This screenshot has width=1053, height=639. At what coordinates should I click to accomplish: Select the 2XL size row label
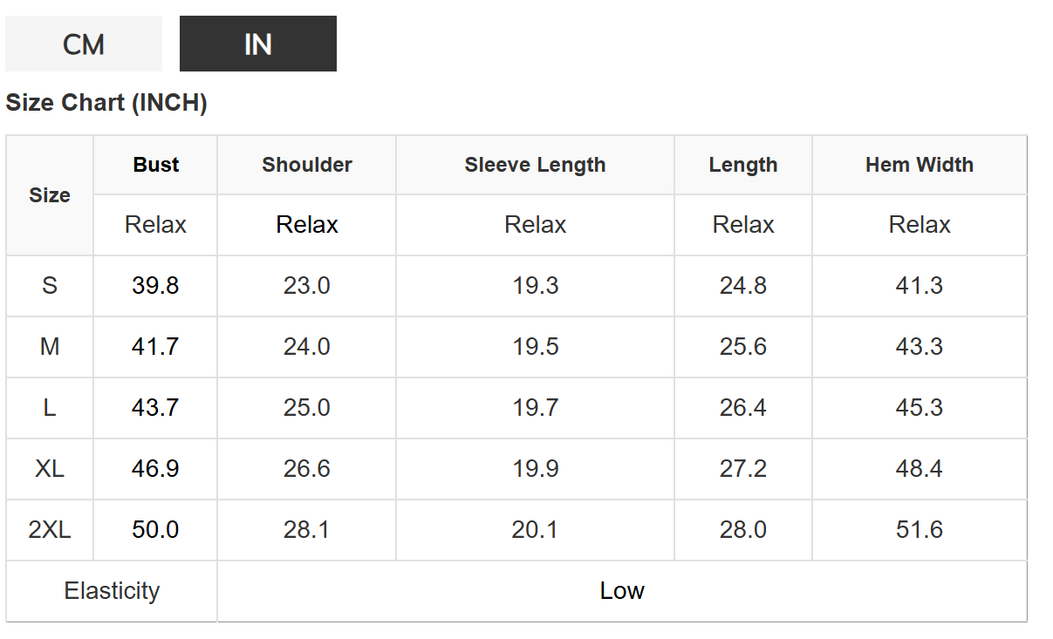(x=50, y=530)
